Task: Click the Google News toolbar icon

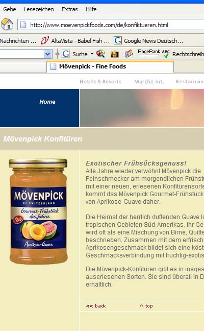Action: point(129,54)
